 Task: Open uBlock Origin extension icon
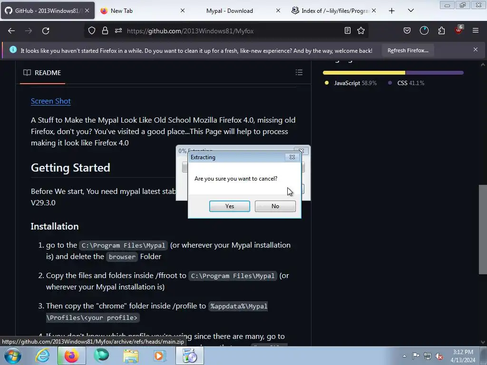(458, 30)
